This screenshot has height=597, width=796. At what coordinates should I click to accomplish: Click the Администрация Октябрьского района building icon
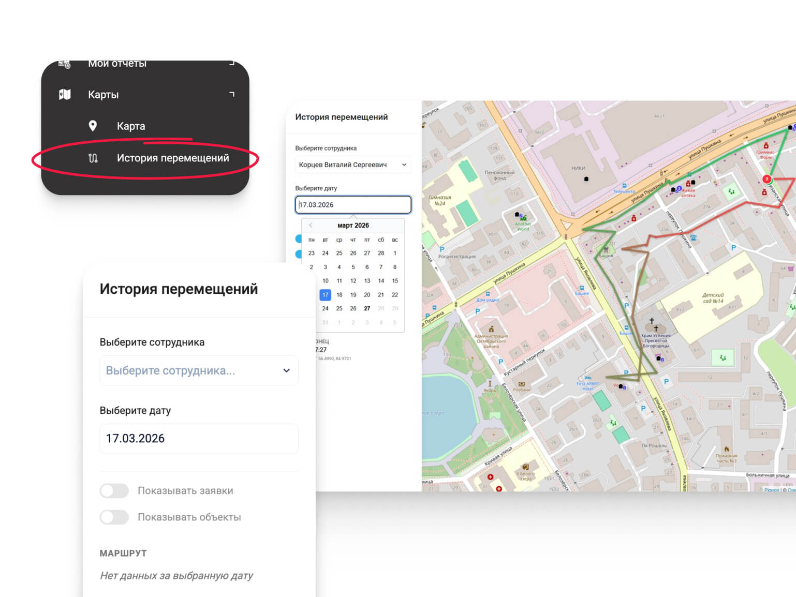[491, 329]
